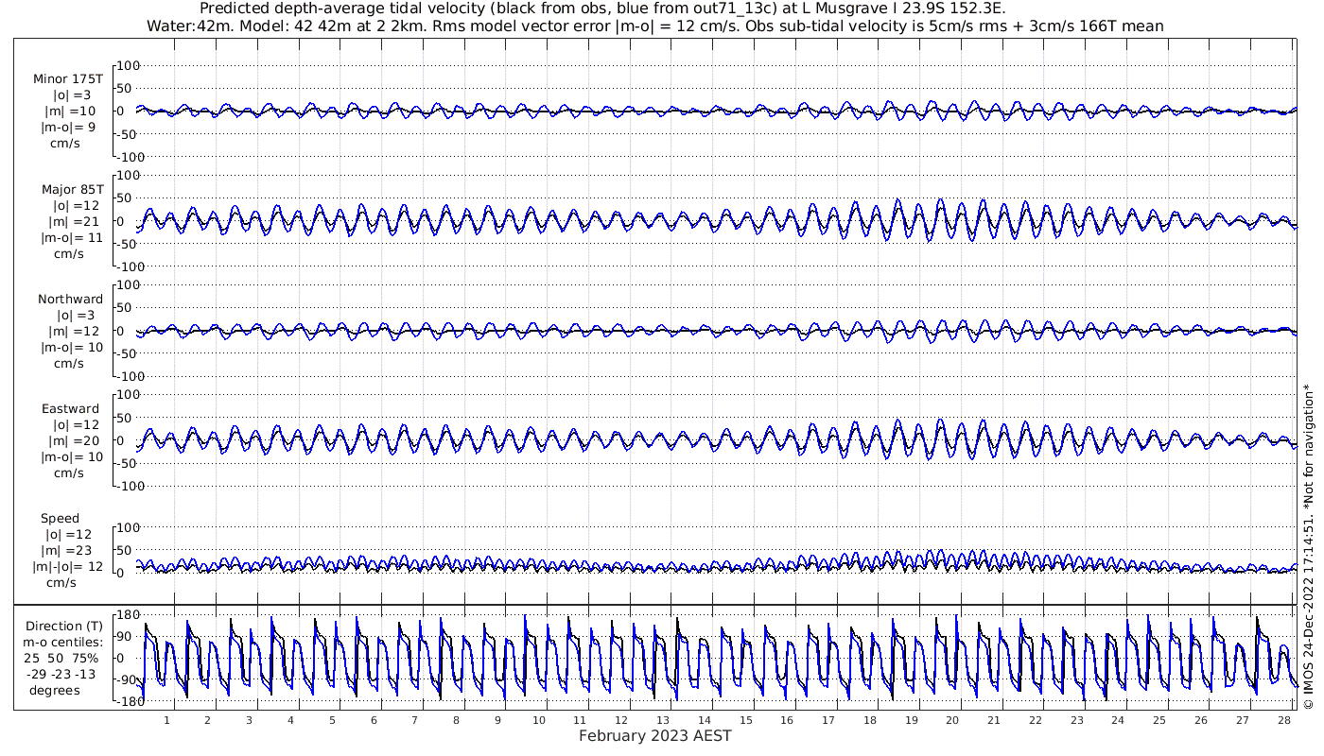Click day tick label '19' on time axis
The width and height of the screenshot is (1324, 756).
pyautogui.click(x=912, y=721)
